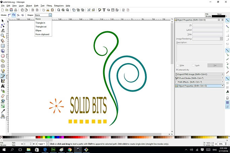Select the Tweak objects tool
Viewport: 230px width, 153px height.
click(3, 31)
